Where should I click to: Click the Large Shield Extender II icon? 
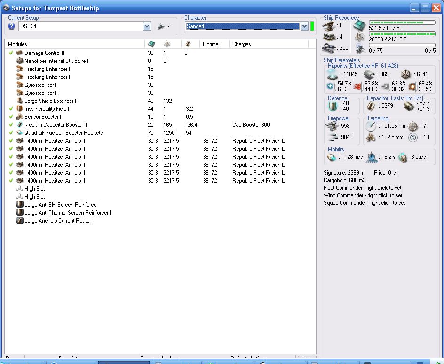pos(20,101)
